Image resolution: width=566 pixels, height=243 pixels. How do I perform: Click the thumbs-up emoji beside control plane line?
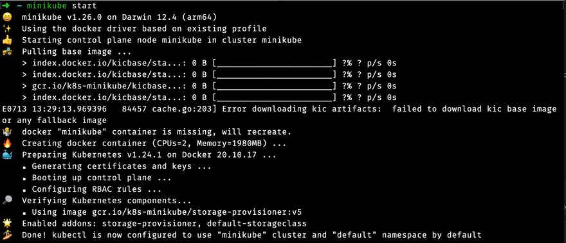[x=7, y=40]
